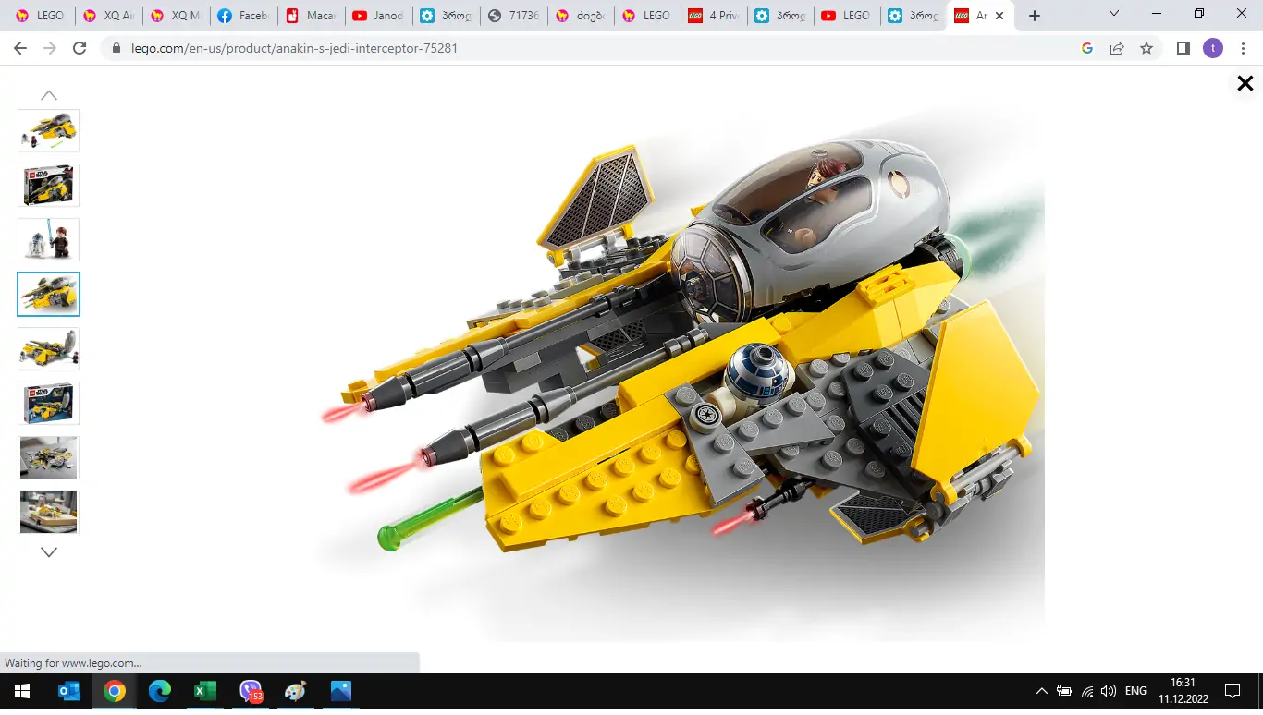Viewport: 1263px width, 715px height.
Task: Switch to the first LEGO tab
Action: [x=41, y=16]
